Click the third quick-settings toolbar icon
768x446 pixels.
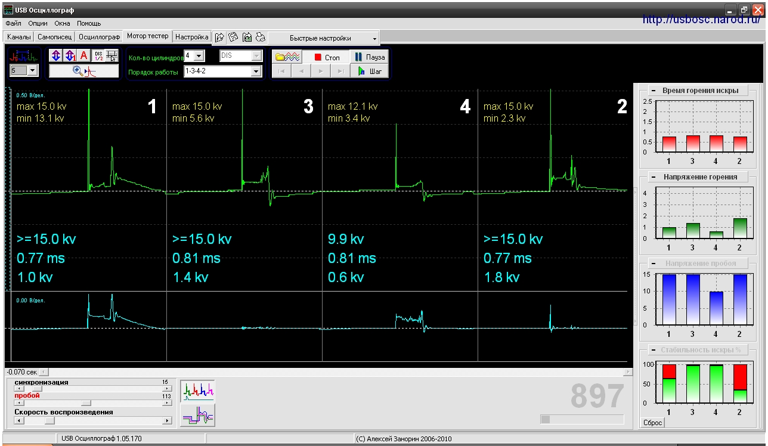pos(247,38)
